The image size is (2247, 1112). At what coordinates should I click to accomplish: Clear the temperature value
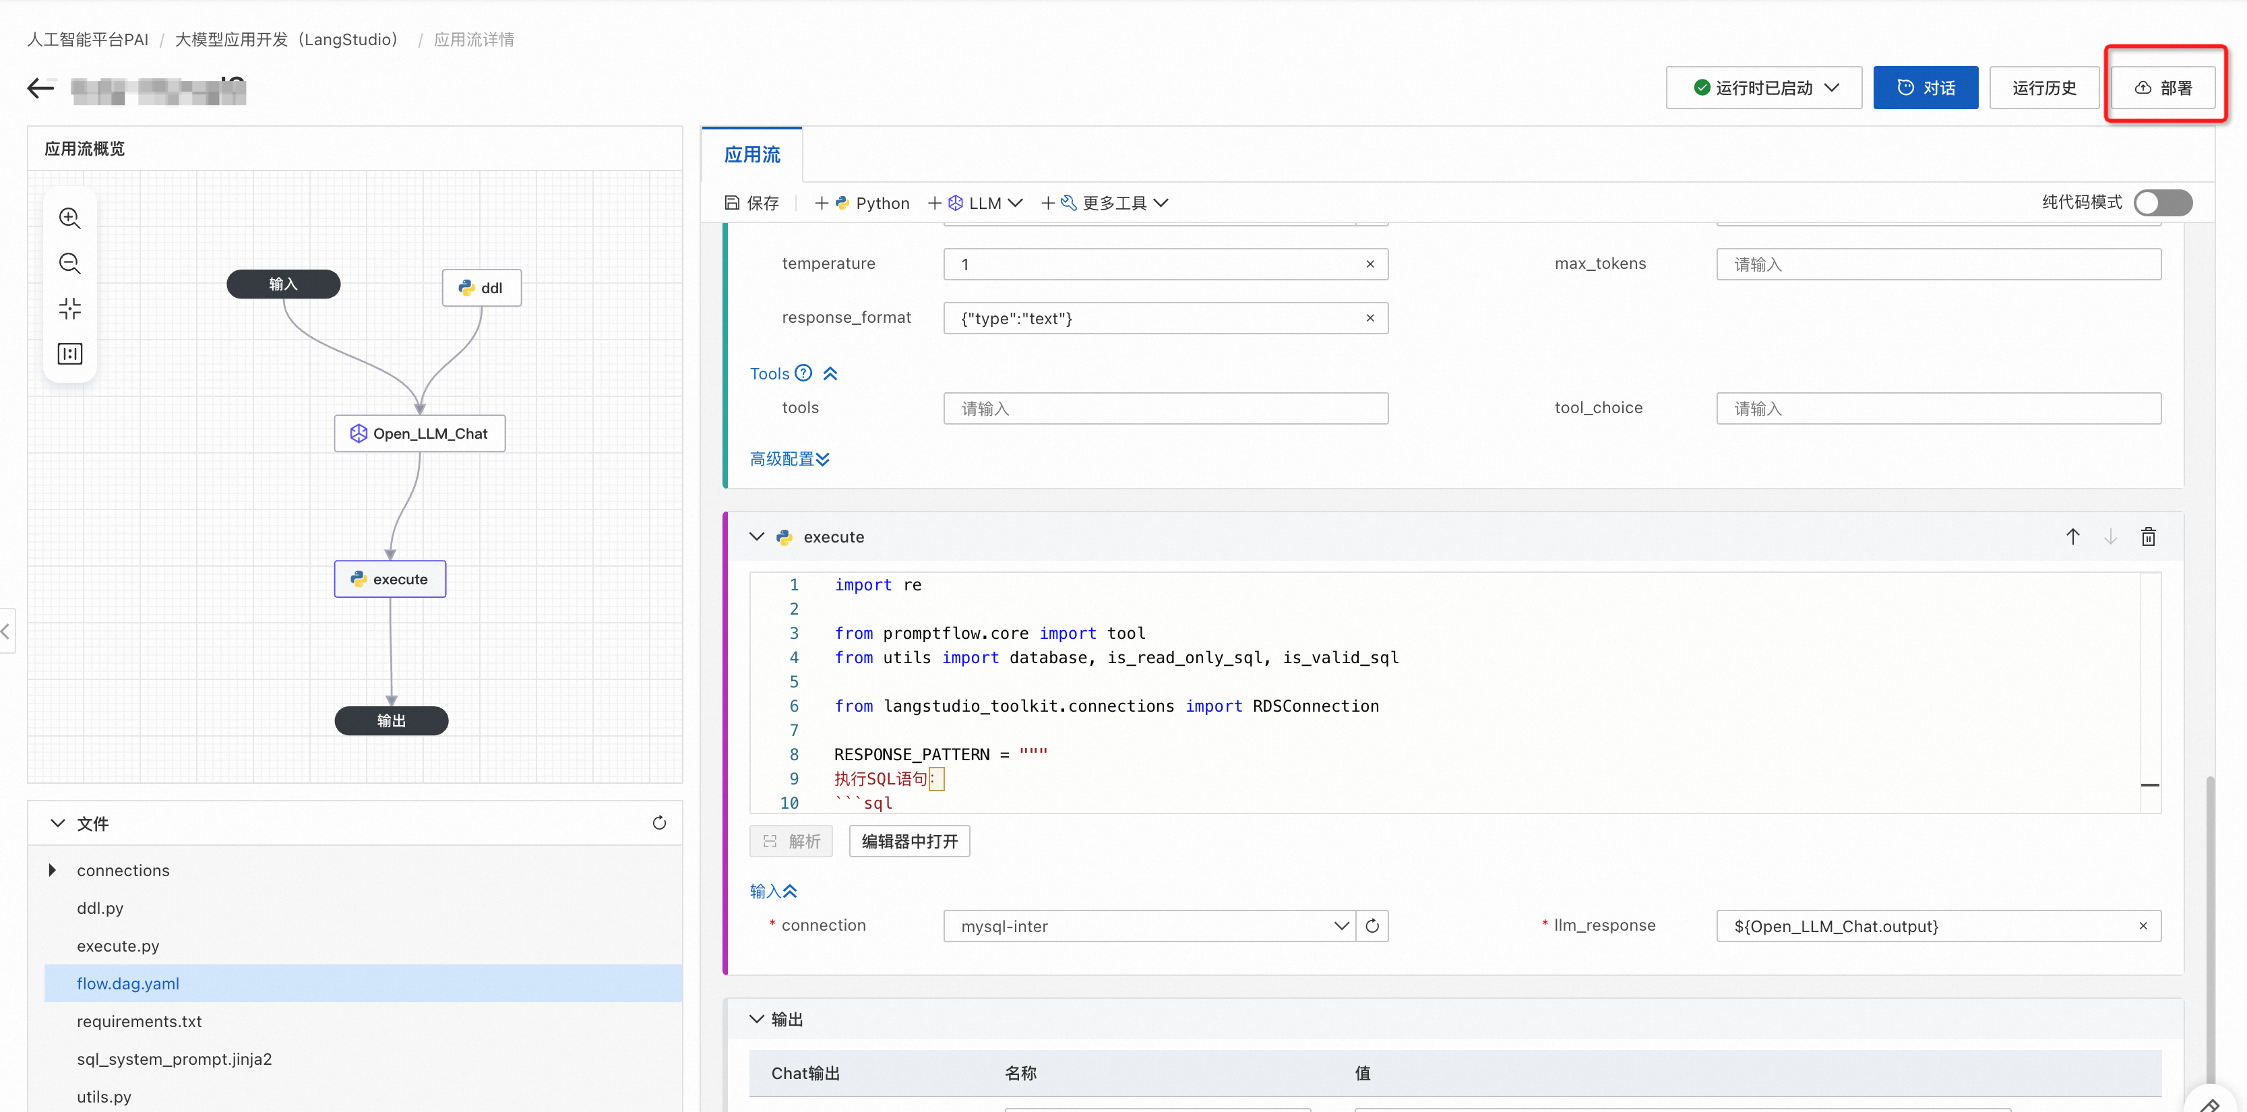(1369, 264)
